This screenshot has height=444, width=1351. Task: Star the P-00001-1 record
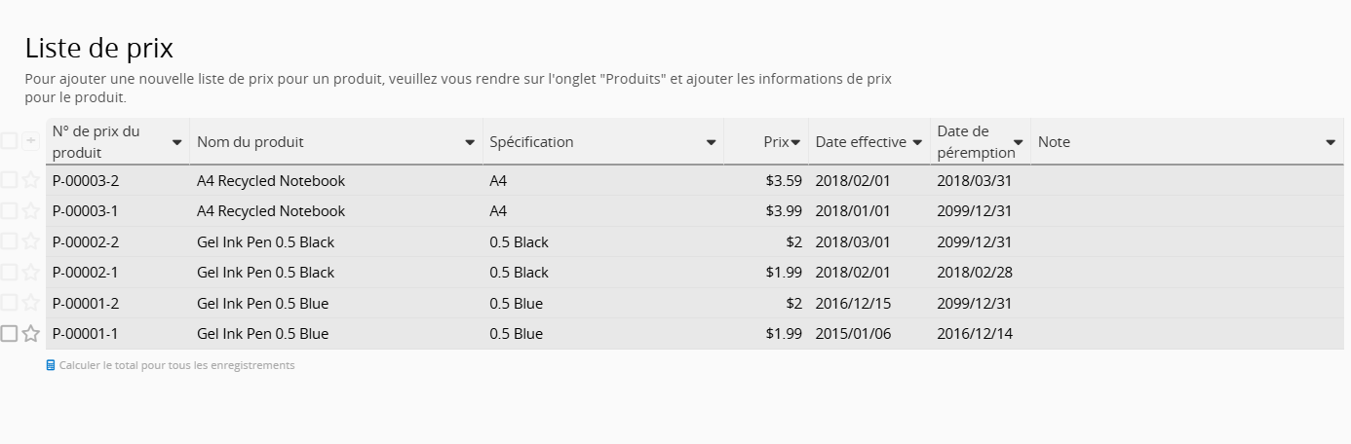[x=31, y=334]
